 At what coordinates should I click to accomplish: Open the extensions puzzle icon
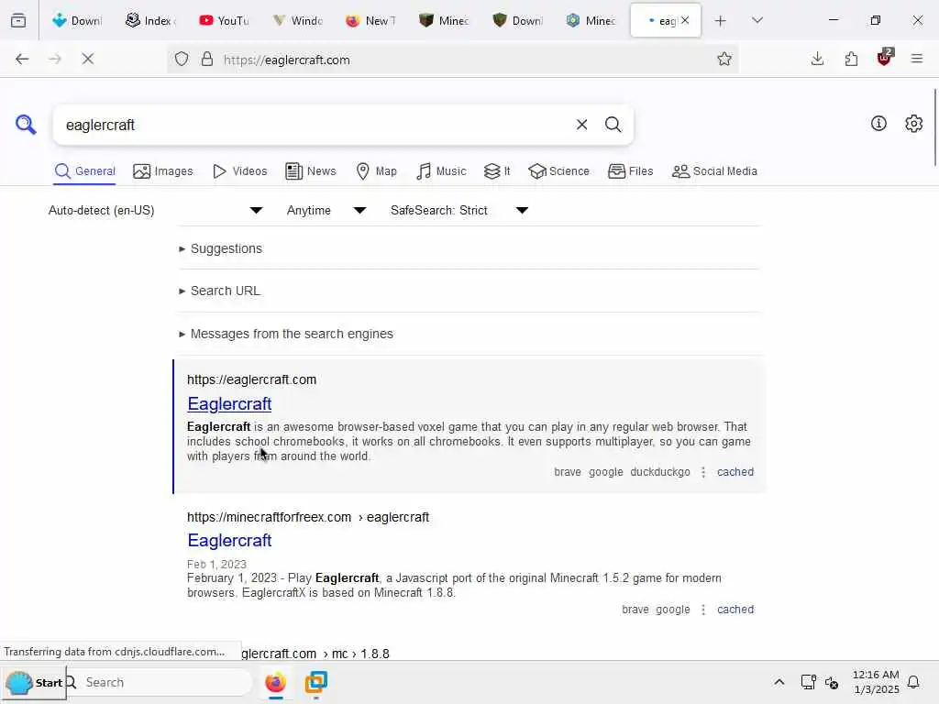(x=851, y=59)
